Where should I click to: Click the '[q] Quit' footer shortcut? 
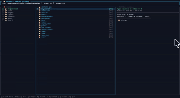tap(72, 97)
